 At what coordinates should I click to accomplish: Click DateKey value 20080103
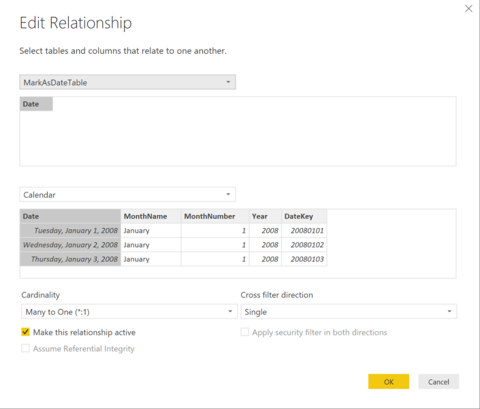click(304, 259)
